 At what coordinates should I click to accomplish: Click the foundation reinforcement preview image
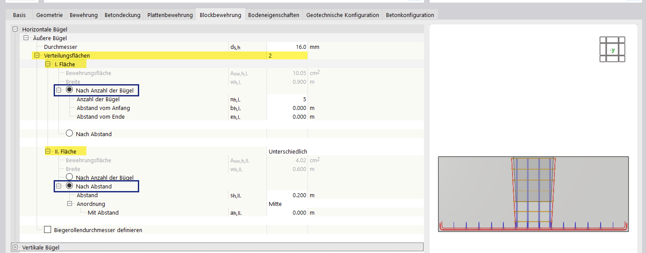coord(533,194)
